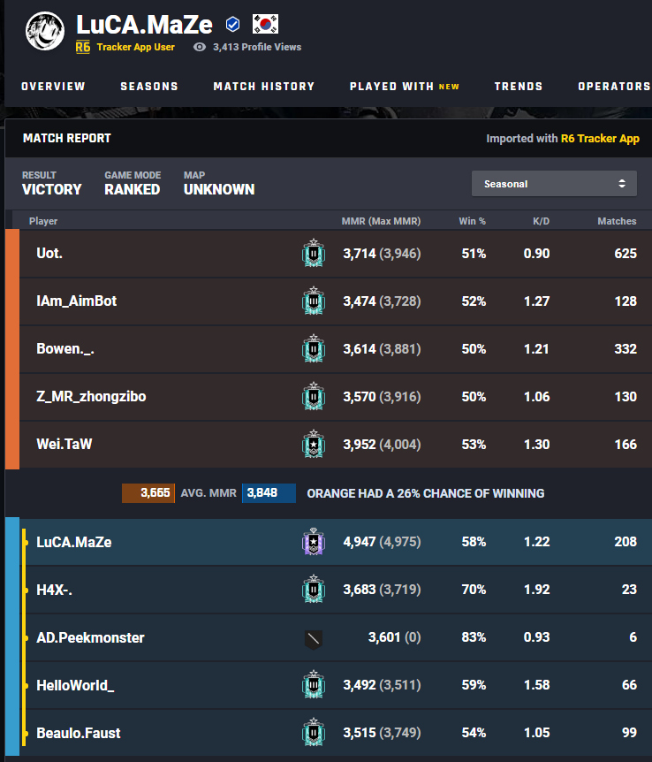Open player AD.Peekmonster profile

pyautogui.click(x=90, y=637)
